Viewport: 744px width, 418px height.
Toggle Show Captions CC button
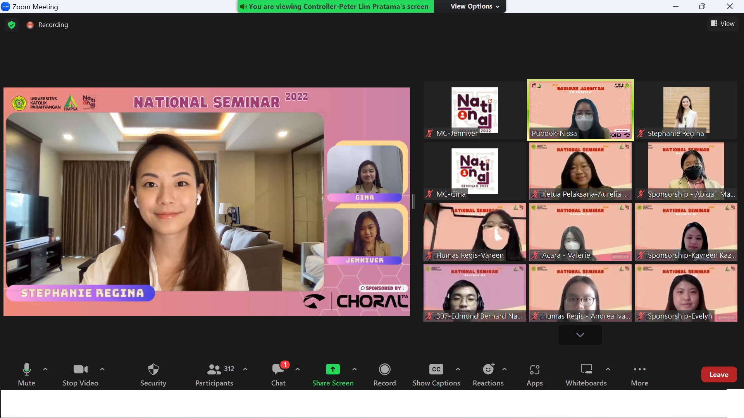point(436,370)
